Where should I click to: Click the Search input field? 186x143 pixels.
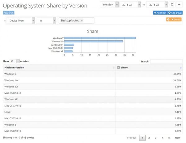click(x=166, y=61)
